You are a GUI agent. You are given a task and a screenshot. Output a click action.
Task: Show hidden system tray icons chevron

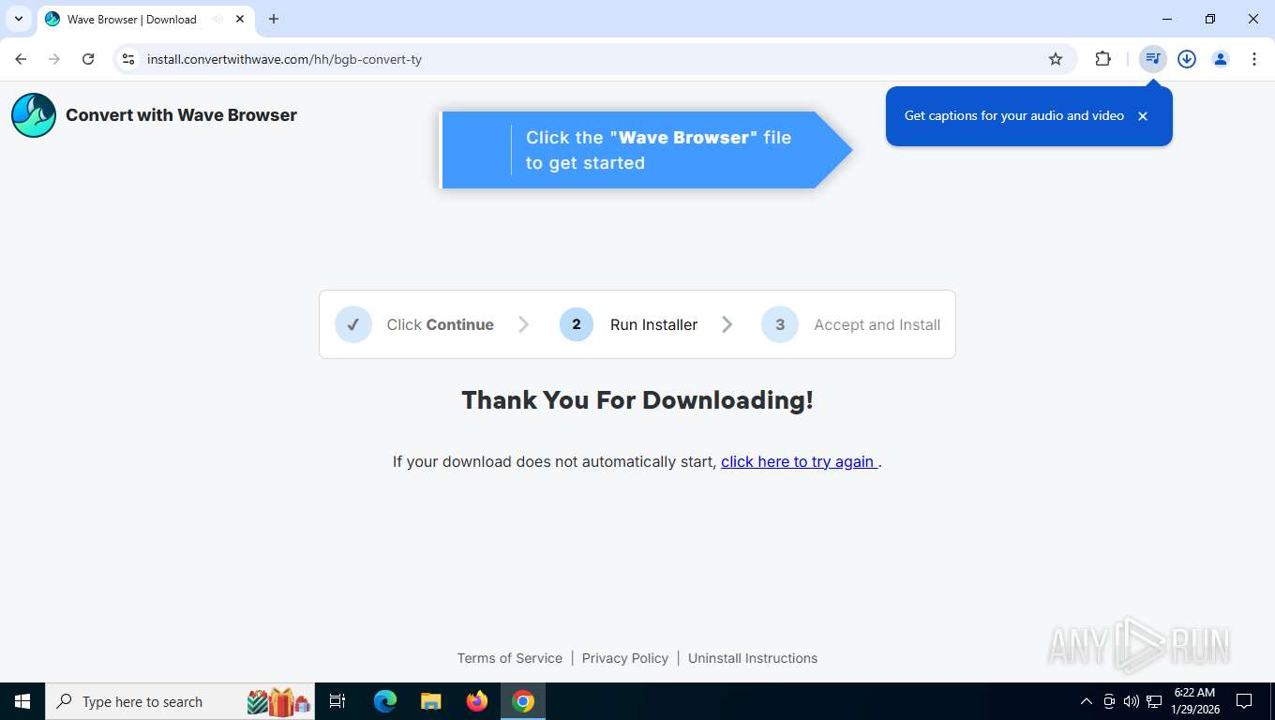(1087, 701)
